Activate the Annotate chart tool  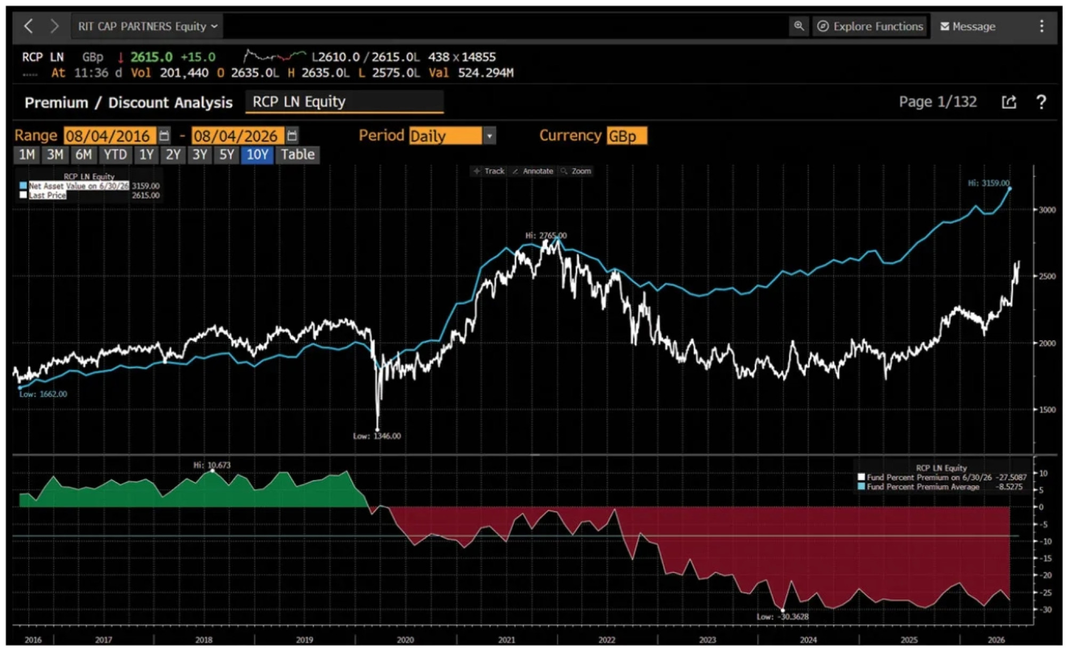click(x=532, y=171)
